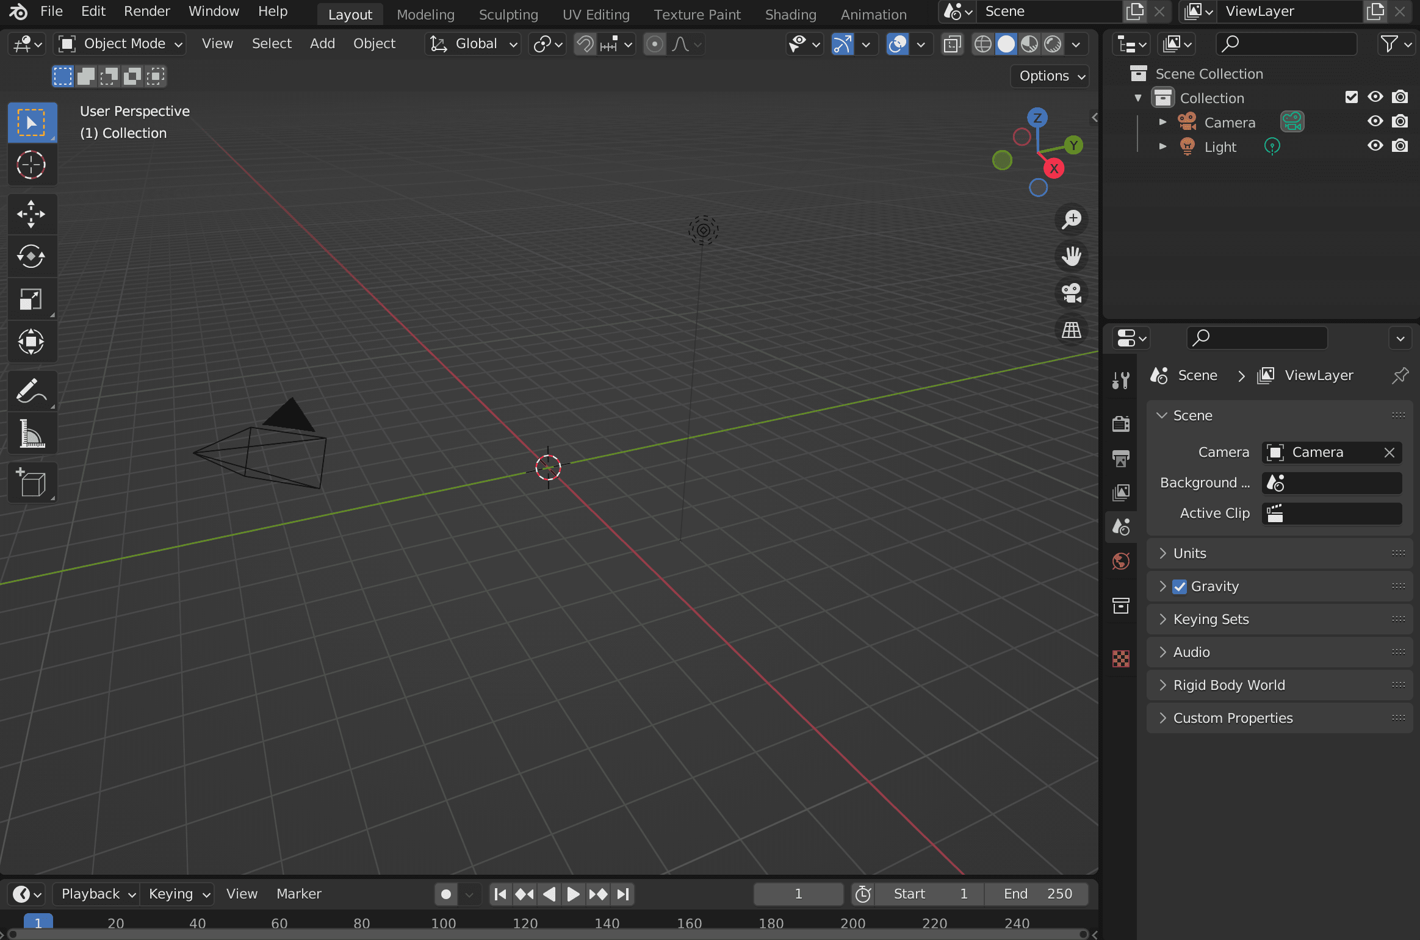The height and width of the screenshot is (940, 1420).
Task: Collapse the Collection tree in outliner
Action: (x=1138, y=98)
